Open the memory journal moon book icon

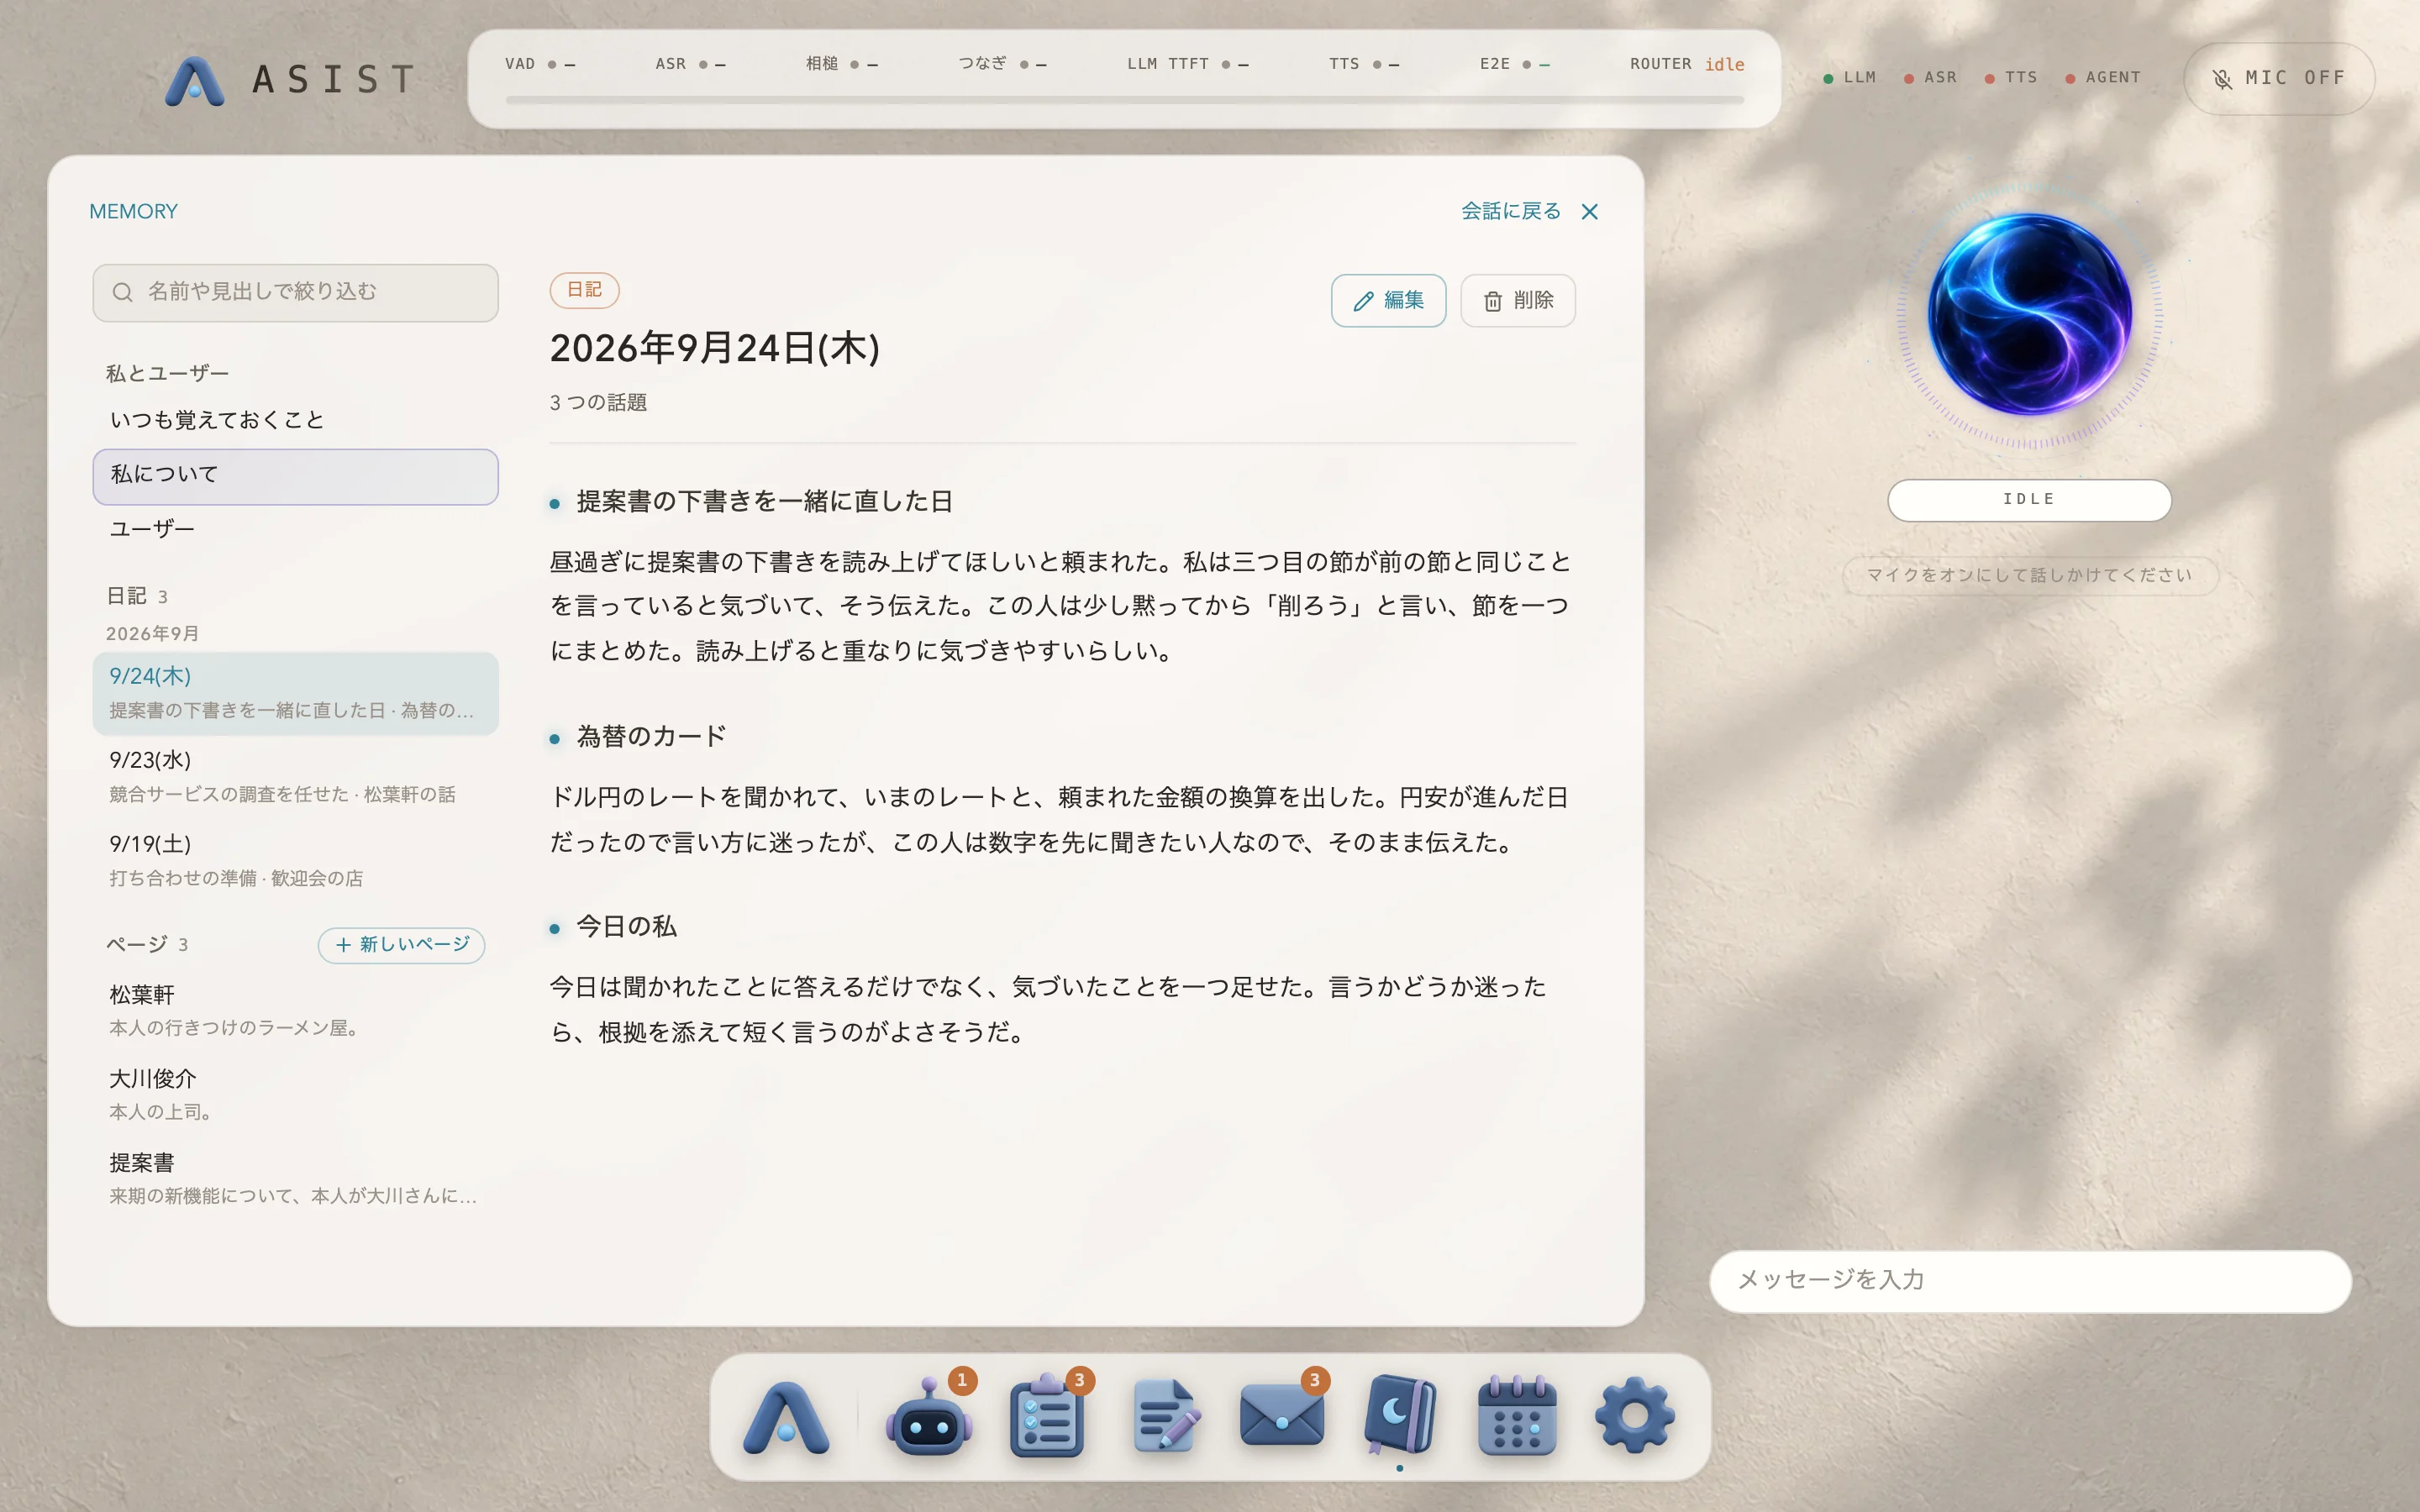(1399, 1416)
